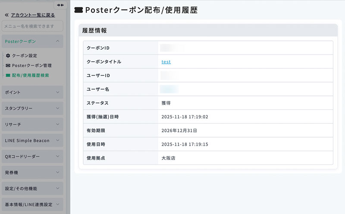This screenshot has width=345, height=214.
Task: Collapse the Posterクーポン menu section
Action: 33,42
